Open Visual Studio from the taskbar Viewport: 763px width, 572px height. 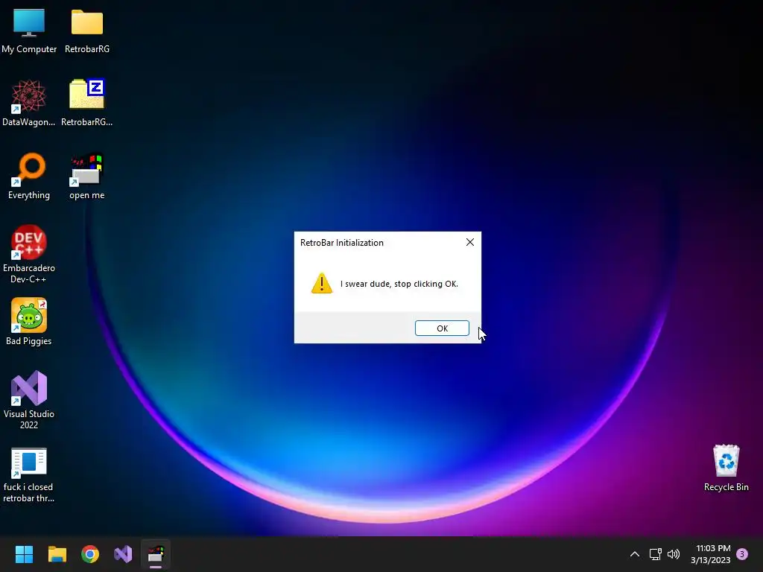click(x=123, y=554)
